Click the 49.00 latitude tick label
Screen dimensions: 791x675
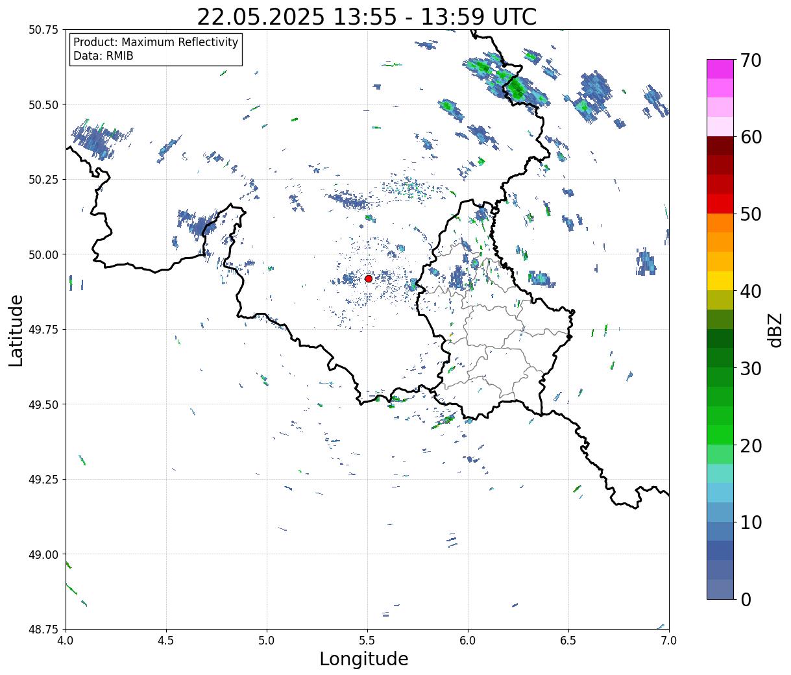43,554
